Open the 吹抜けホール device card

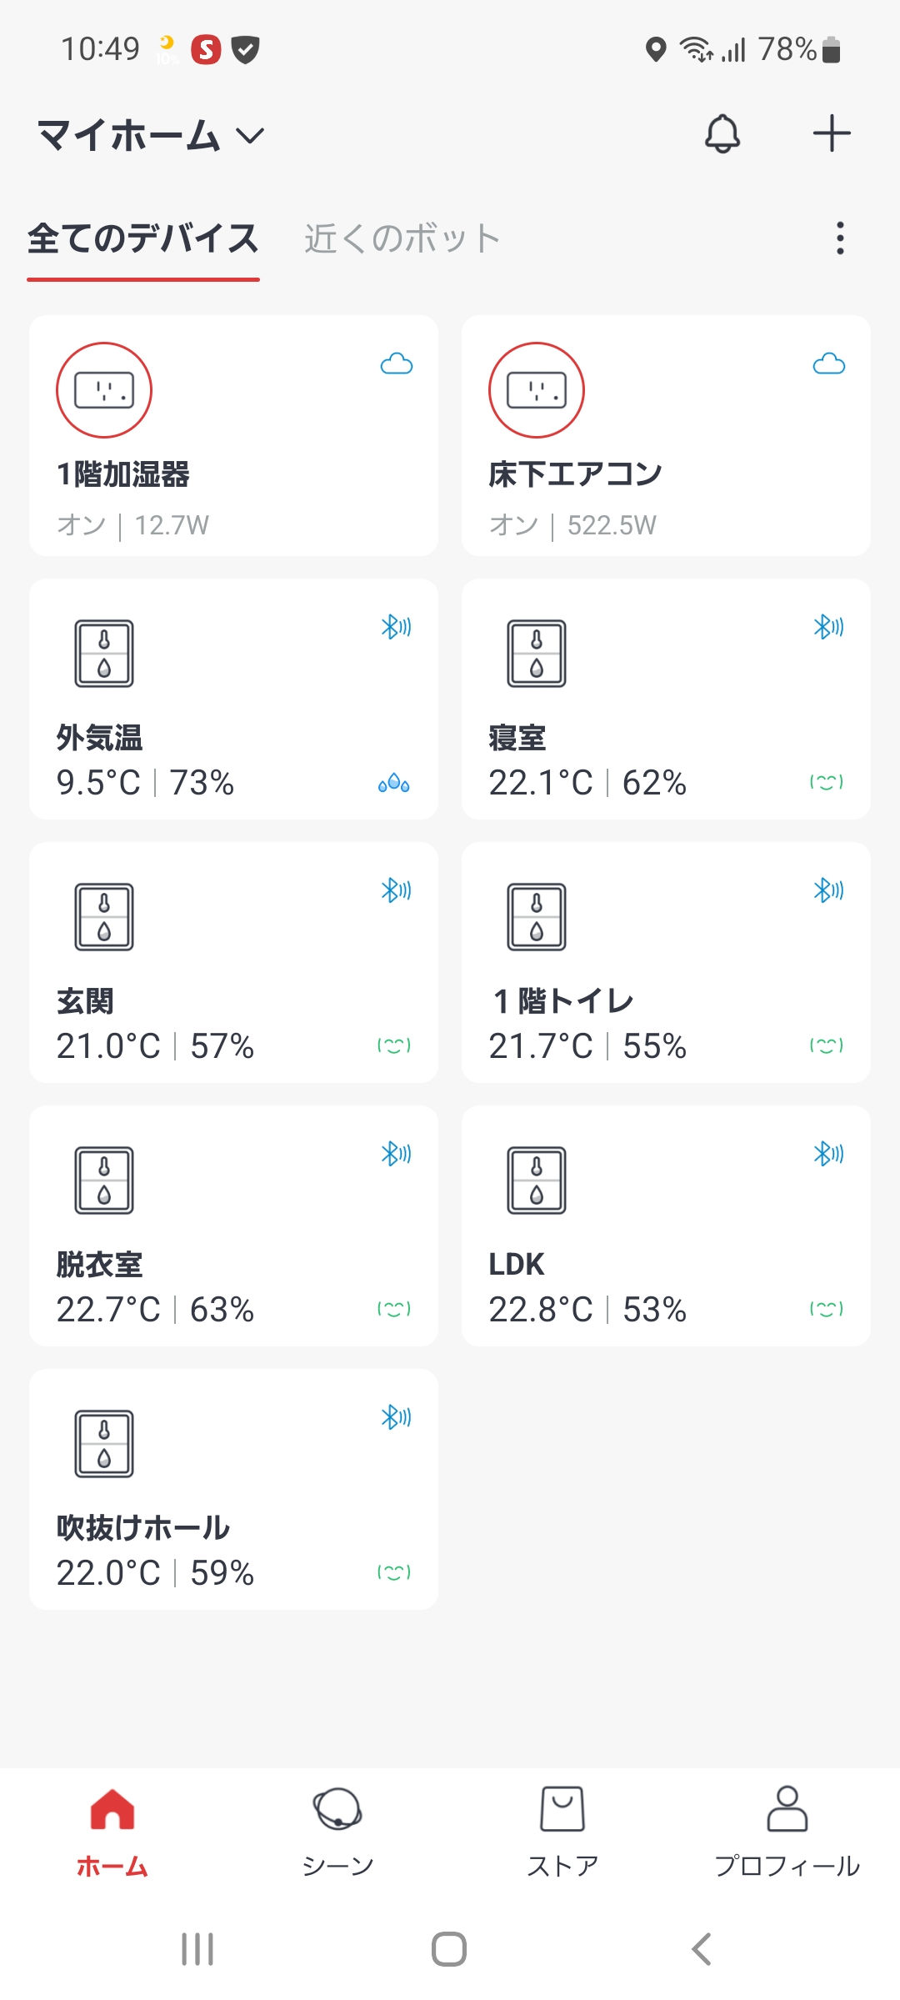(233, 1489)
